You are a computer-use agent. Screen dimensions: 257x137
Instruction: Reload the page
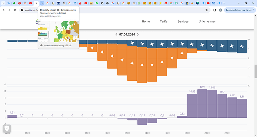coord(15,10)
